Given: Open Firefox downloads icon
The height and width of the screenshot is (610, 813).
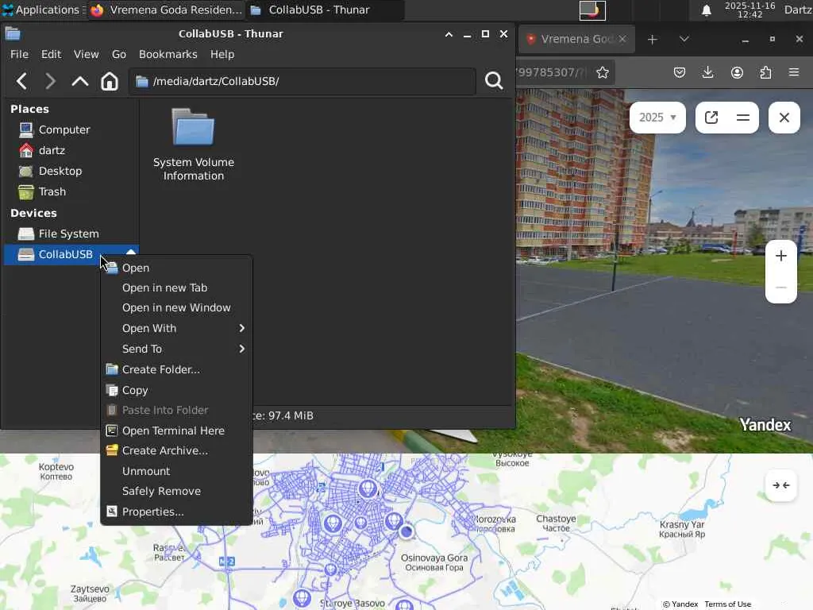Looking at the screenshot, I should point(707,72).
